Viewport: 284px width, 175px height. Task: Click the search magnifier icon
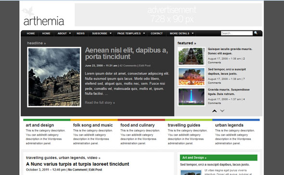(256, 33)
